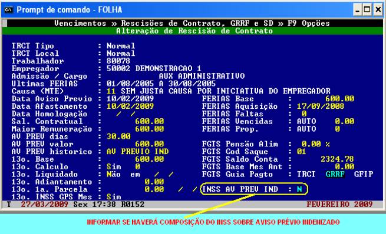This screenshot has width=386, height=234.
Task: Click the Sal. Contratual value 600.00
Action: point(150,121)
